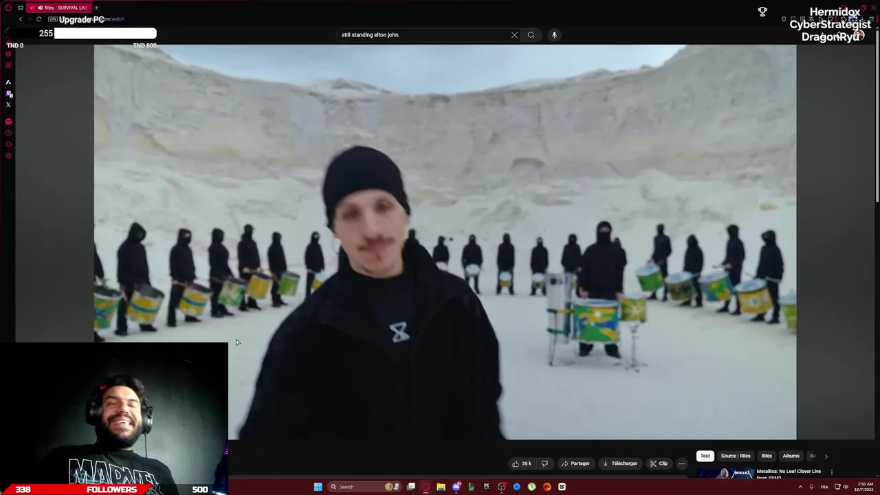Viewport: 880px width, 495px height.
Task: Open the Opera GX menu logo
Action: click(8, 8)
